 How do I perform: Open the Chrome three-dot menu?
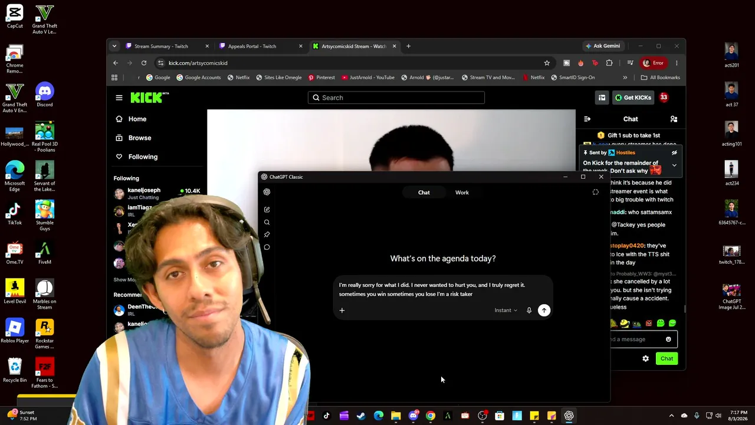pyautogui.click(x=677, y=63)
